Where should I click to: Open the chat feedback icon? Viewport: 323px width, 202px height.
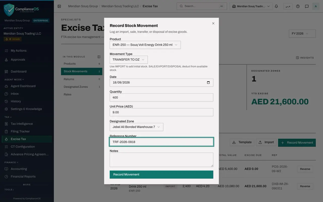click(x=307, y=6)
